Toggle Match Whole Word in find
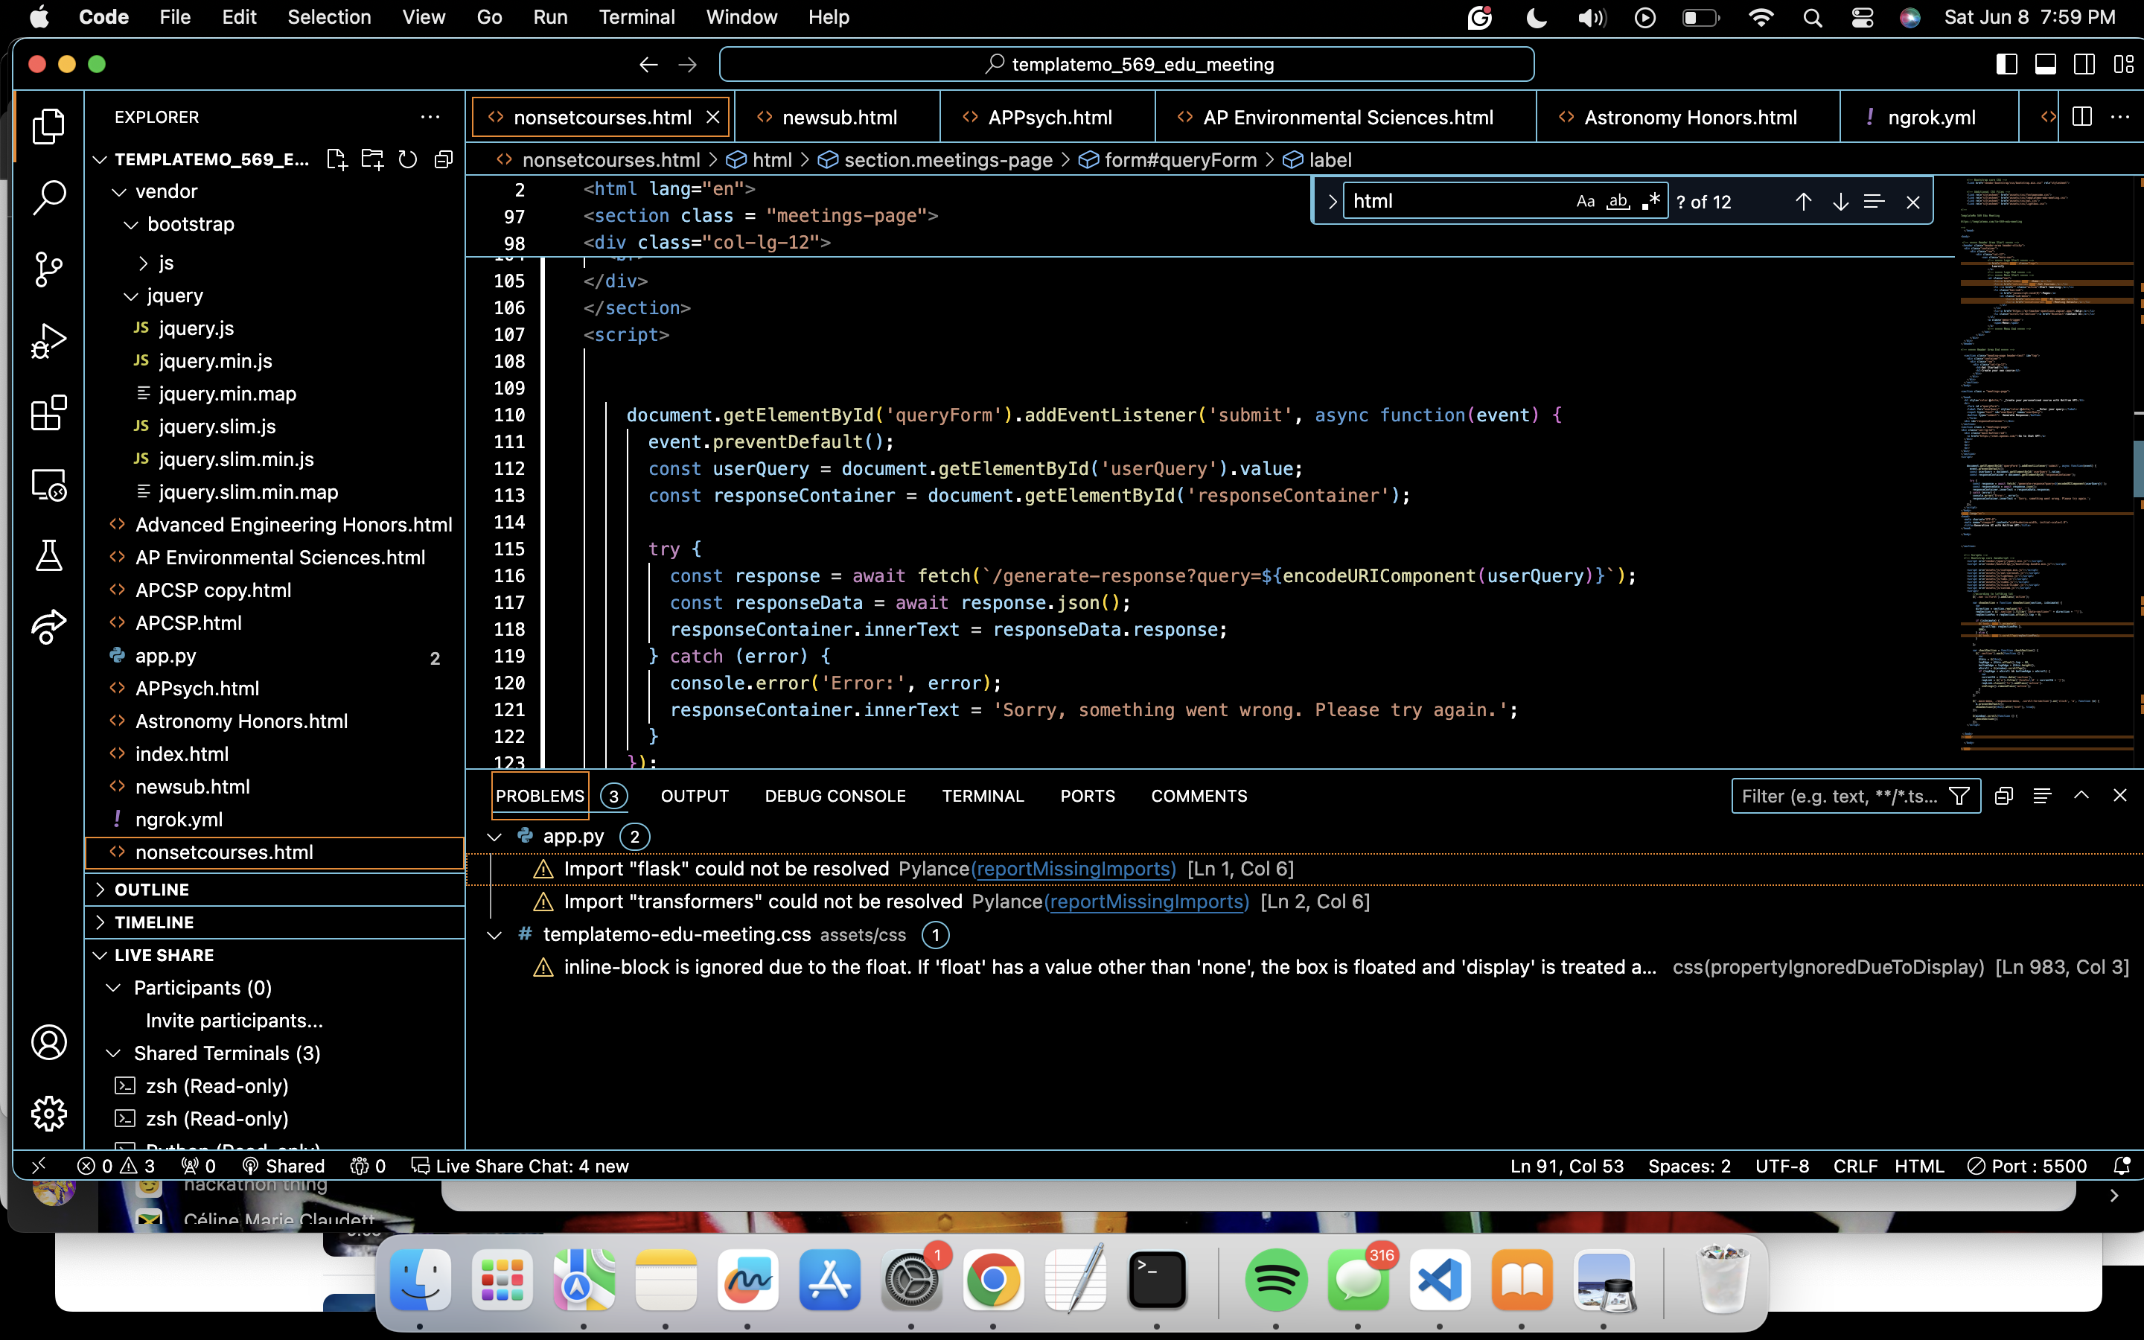The image size is (2144, 1340). [1618, 202]
